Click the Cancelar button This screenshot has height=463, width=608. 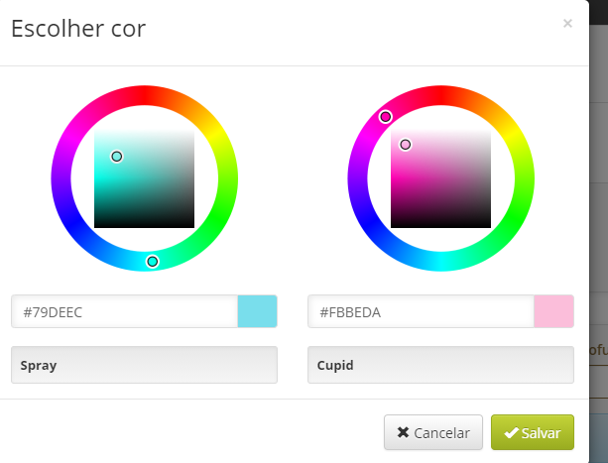tap(433, 432)
